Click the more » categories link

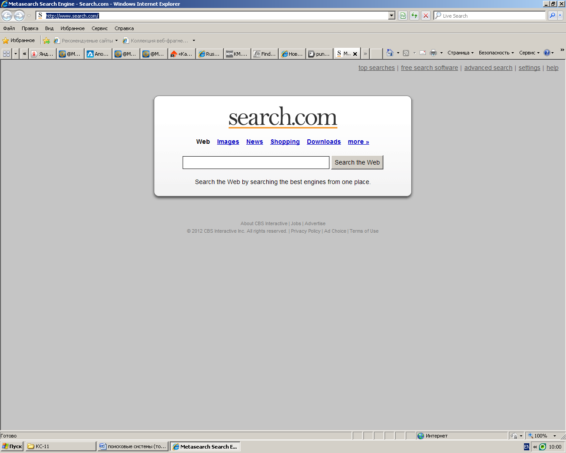pos(359,142)
